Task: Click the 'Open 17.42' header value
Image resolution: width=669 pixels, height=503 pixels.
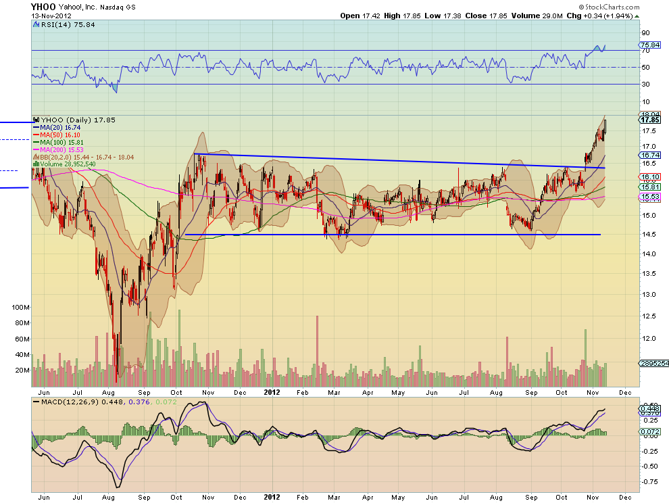Action: 360,16
